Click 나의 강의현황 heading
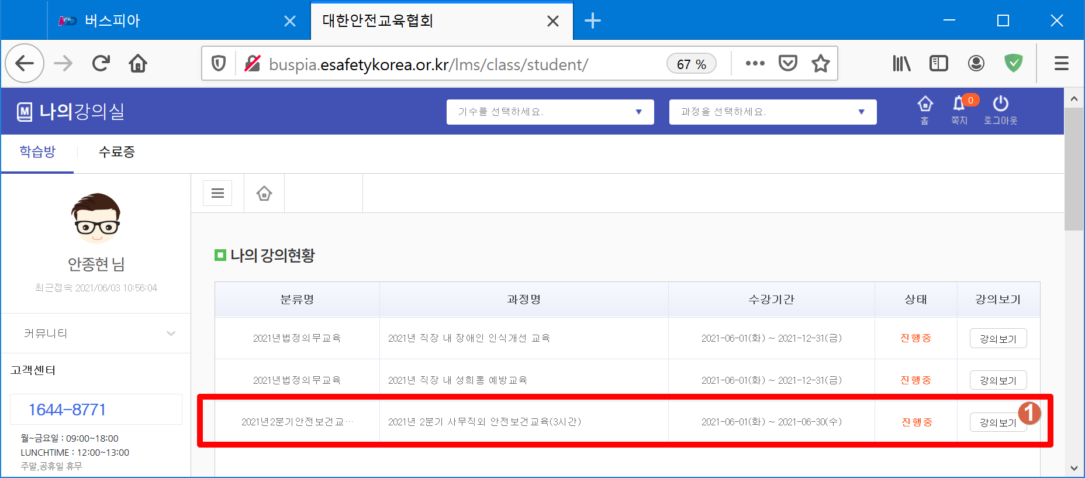Image resolution: width=1085 pixels, height=478 pixels. click(x=272, y=255)
